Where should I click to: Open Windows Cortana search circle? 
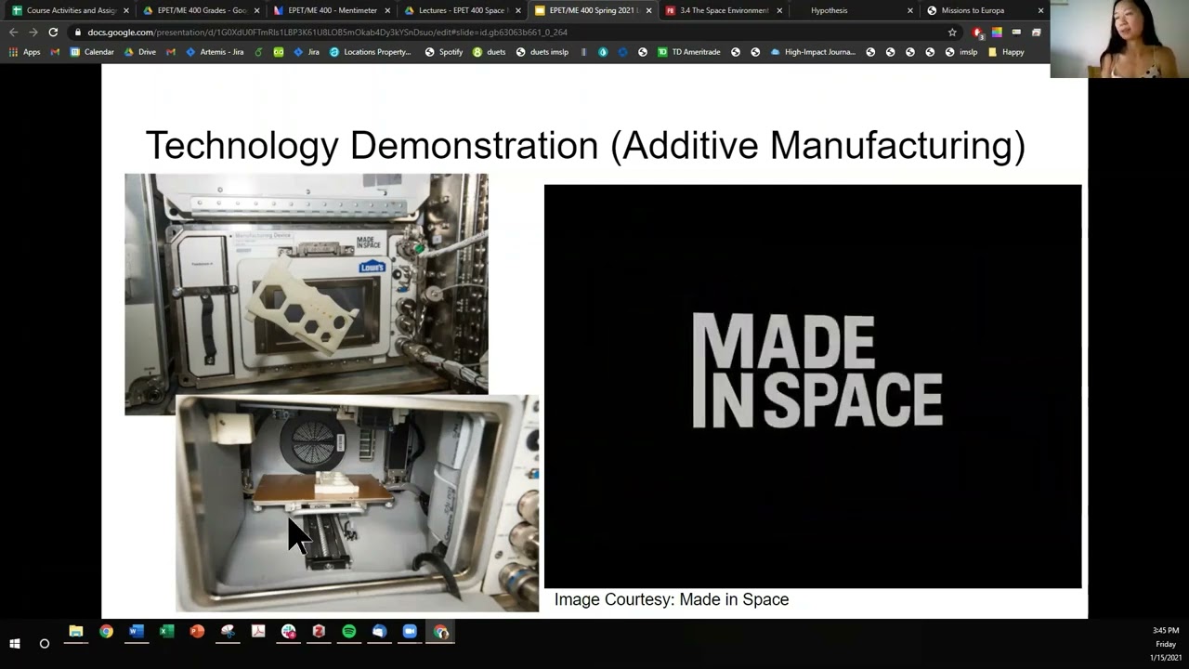coord(44,643)
